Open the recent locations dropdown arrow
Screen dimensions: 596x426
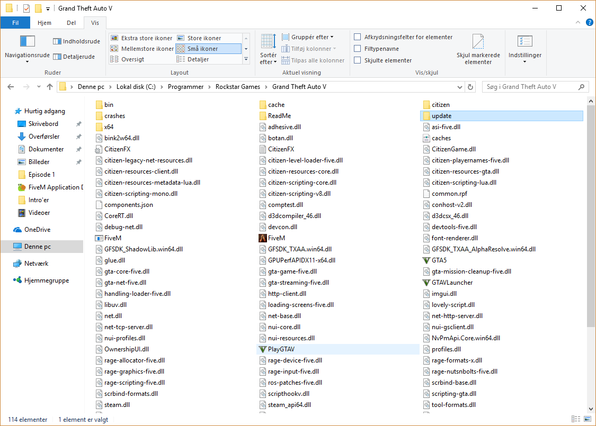[39, 87]
